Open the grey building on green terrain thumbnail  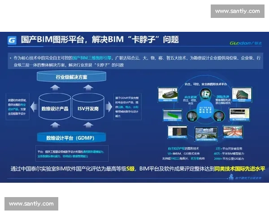point(168,95)
